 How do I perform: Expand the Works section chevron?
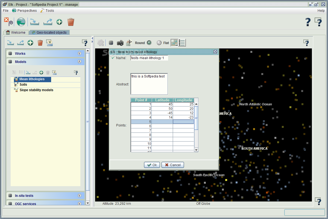tap(80, 54)
